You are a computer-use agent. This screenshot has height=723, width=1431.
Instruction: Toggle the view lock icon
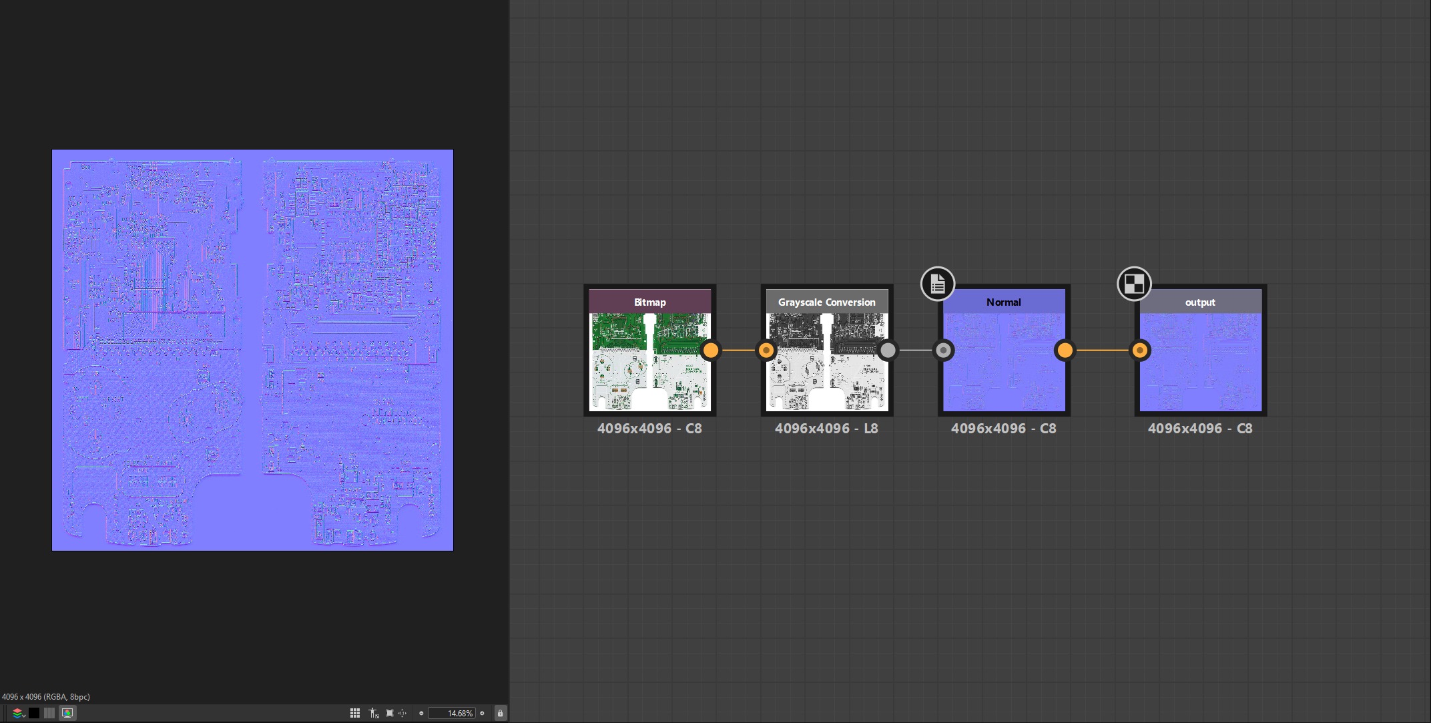500,713
